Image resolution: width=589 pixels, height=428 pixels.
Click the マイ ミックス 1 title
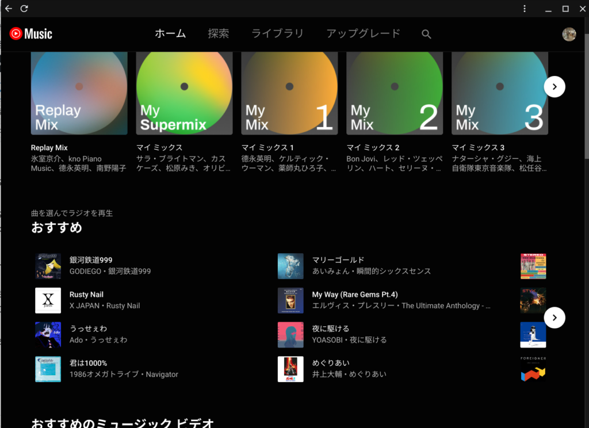coord(267,148)
